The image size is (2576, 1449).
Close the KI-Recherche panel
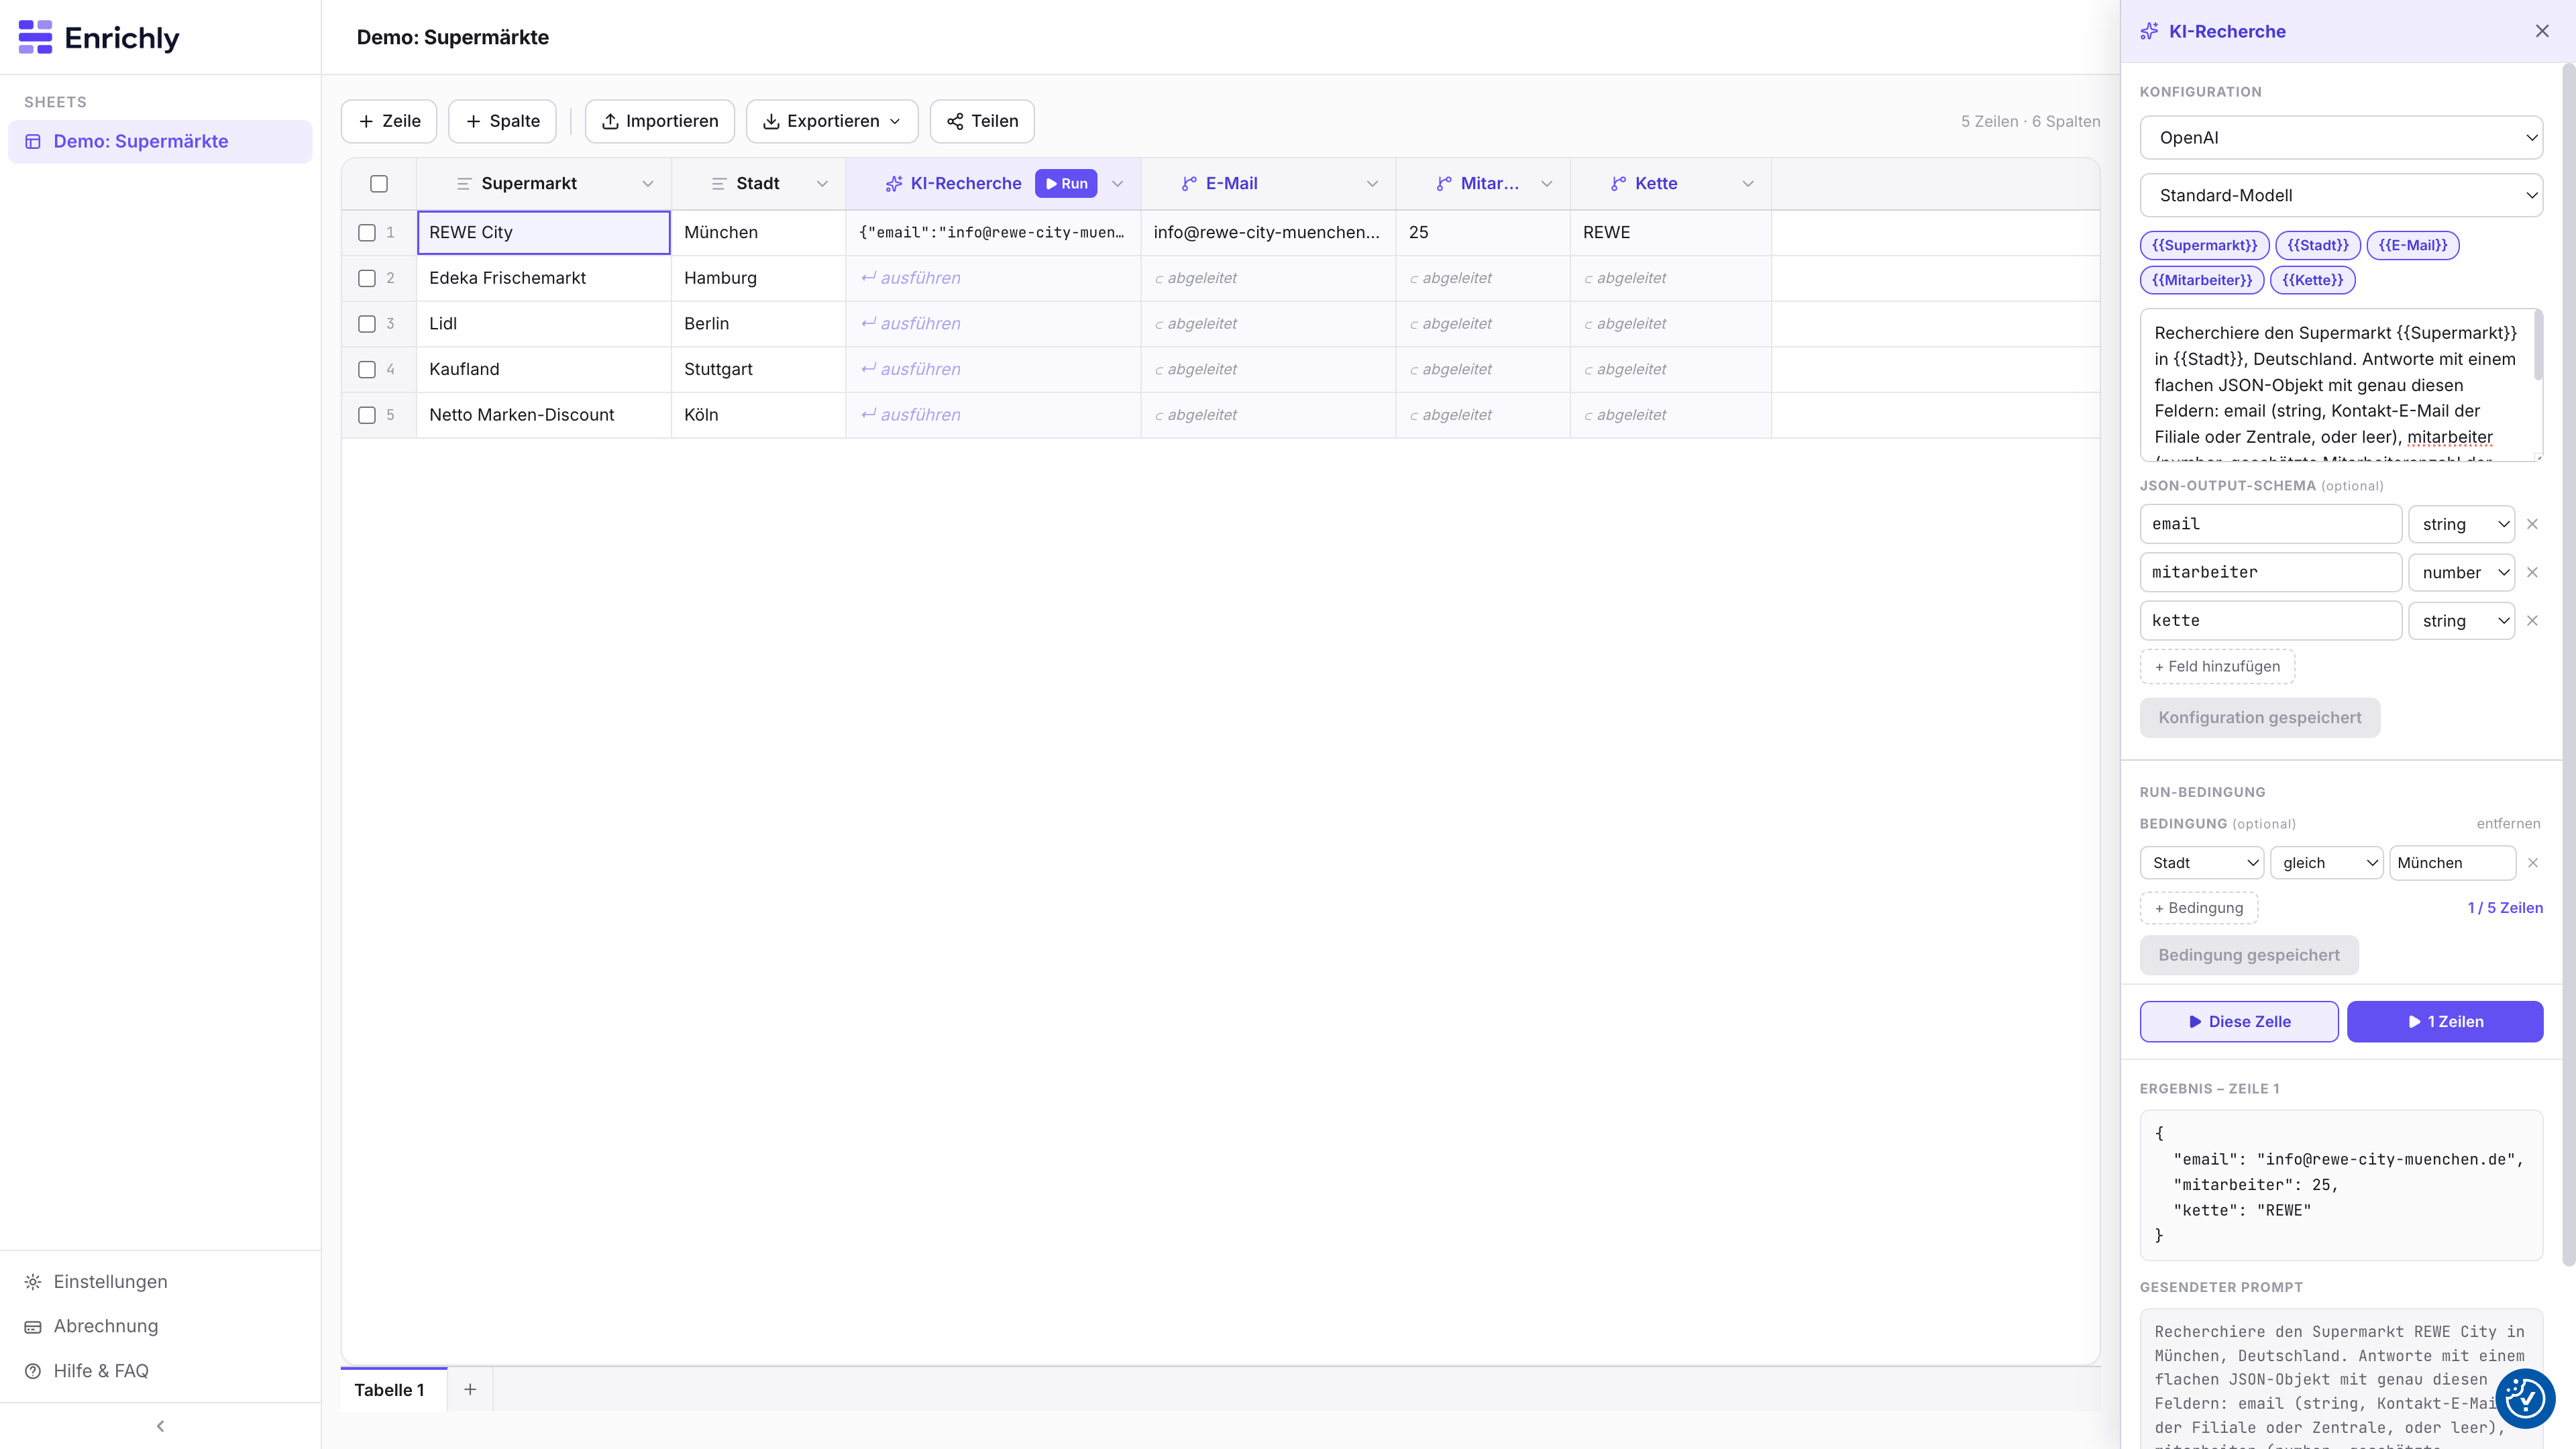click(2542, 31)
